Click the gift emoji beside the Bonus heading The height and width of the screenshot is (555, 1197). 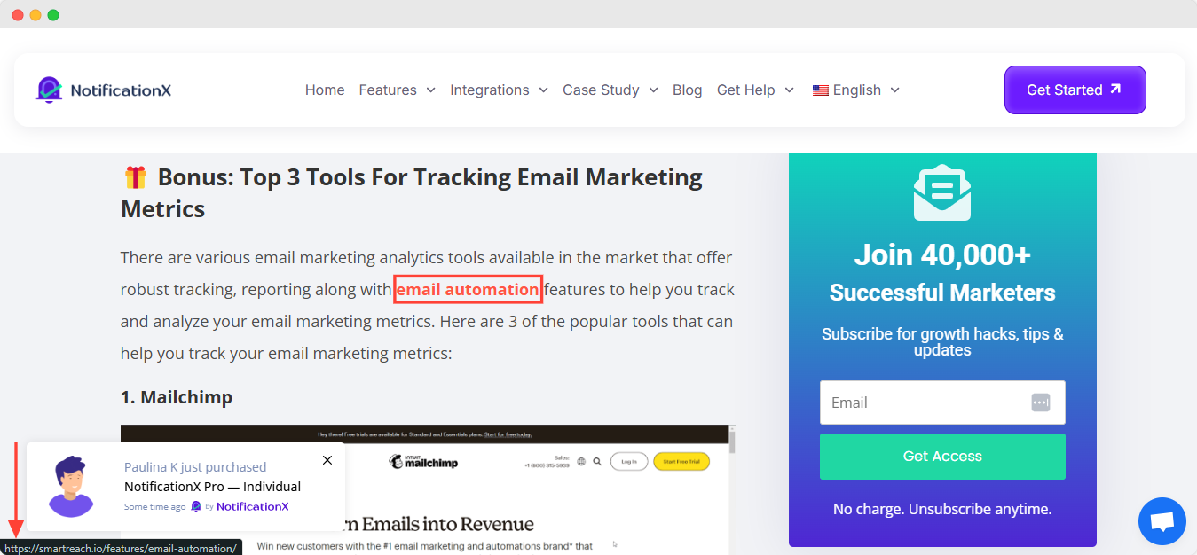click(x=135, y=177)
